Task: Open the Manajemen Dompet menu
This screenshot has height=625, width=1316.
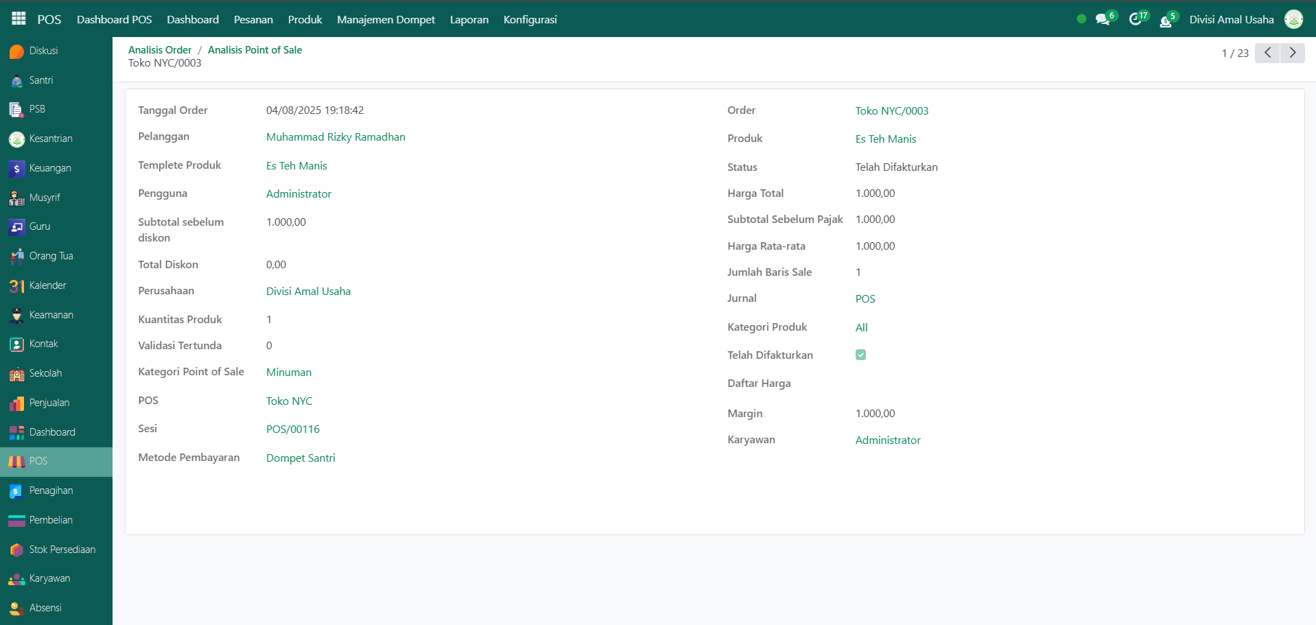Action: tap(386, 19)
